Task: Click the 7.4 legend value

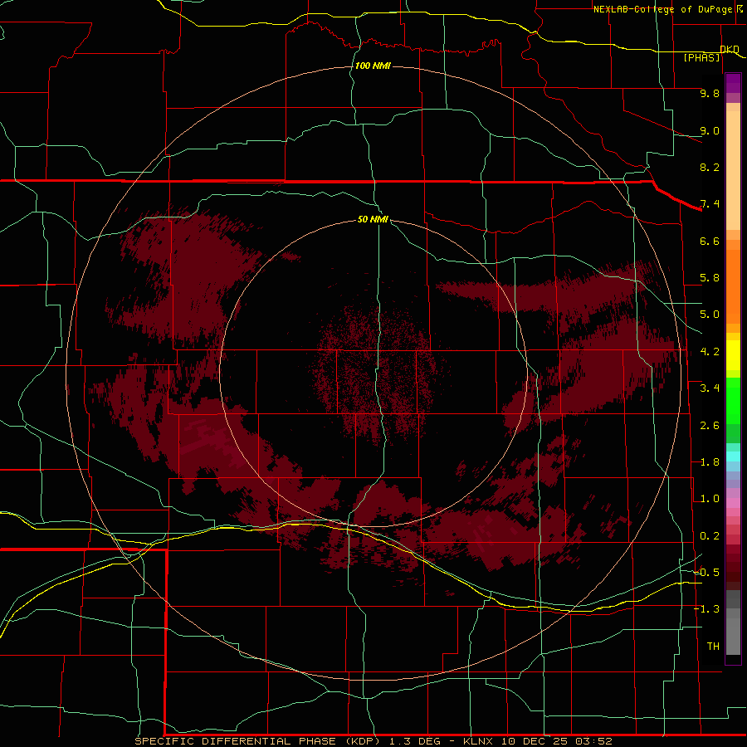Action: (x=710, y=204)
